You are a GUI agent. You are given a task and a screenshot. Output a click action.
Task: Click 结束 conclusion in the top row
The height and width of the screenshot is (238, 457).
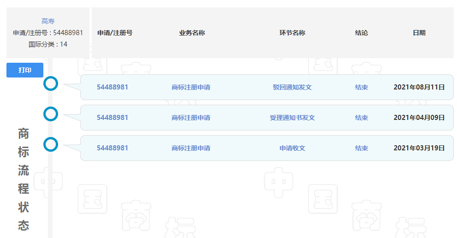(x=361, y=87)
